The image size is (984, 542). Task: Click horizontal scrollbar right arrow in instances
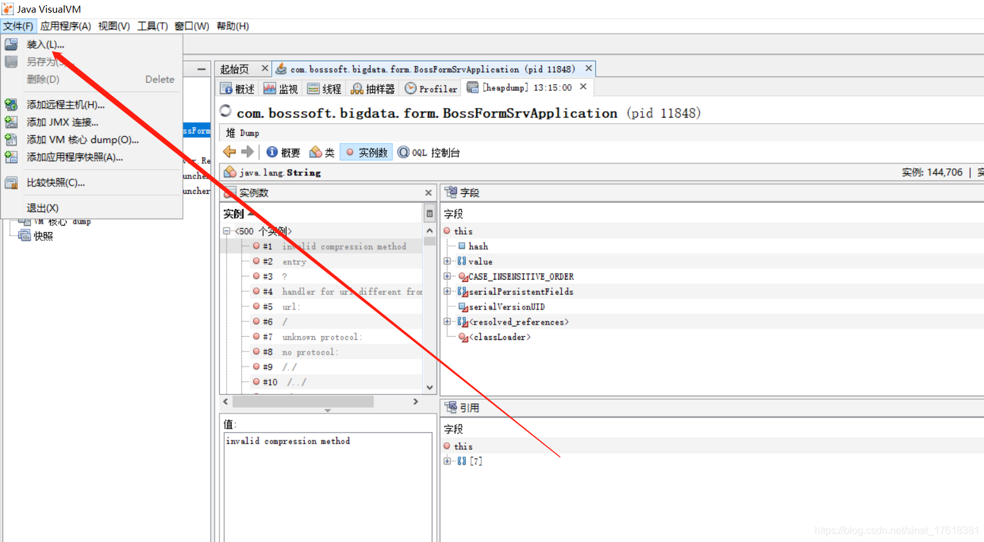[416, 402]
